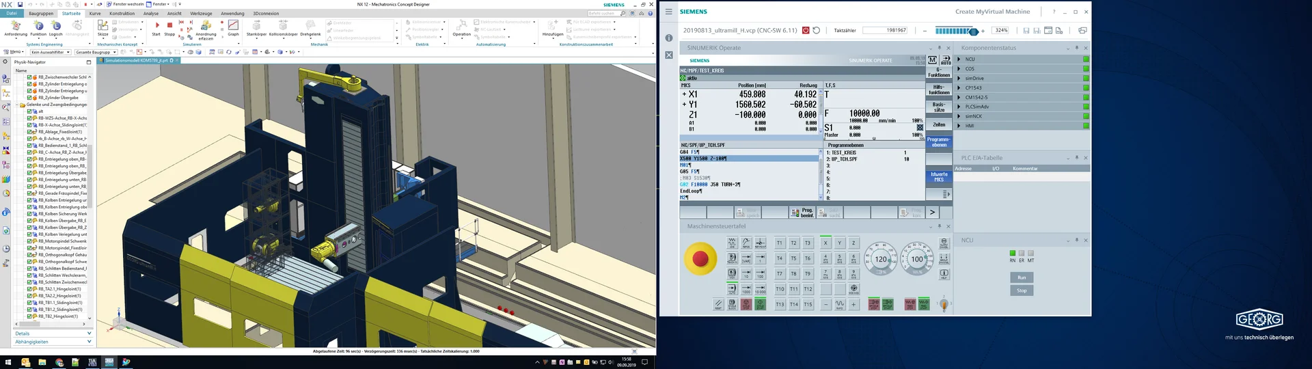The height and width of the screenshot is (369, 1312).
Task: Switch to Werkzeuge ribbon tab
Action: pyautogui.click(x=201, y=13)
